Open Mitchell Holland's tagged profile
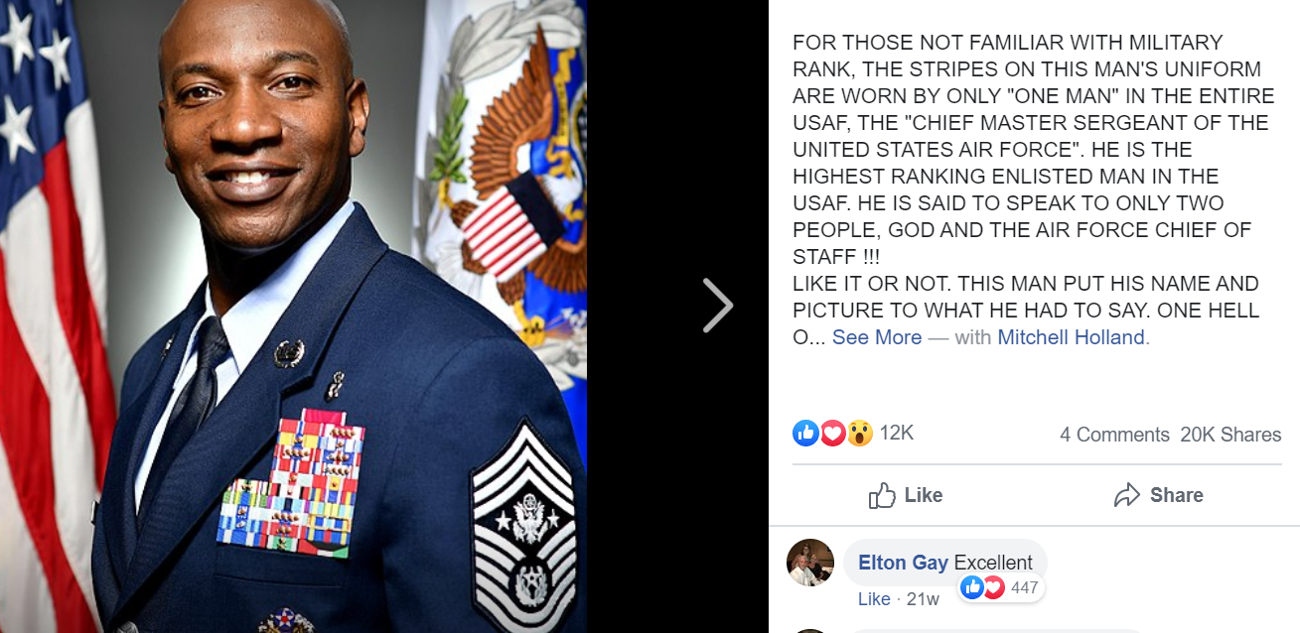Viewport: 1300px width, 633px height. click(x=1072, y=337)
